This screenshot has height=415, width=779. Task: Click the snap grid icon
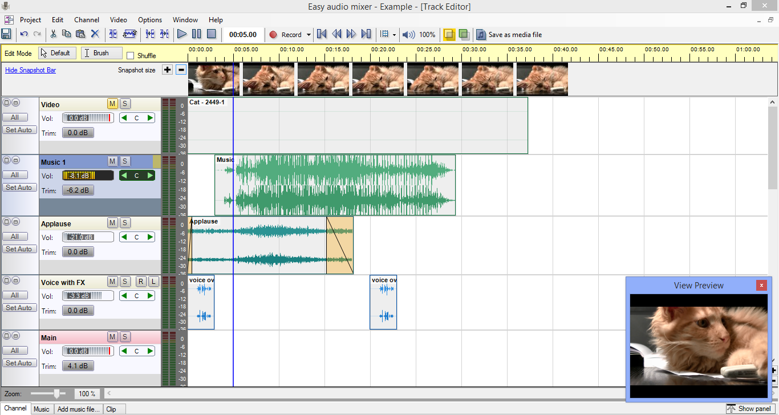pos(384,34)
